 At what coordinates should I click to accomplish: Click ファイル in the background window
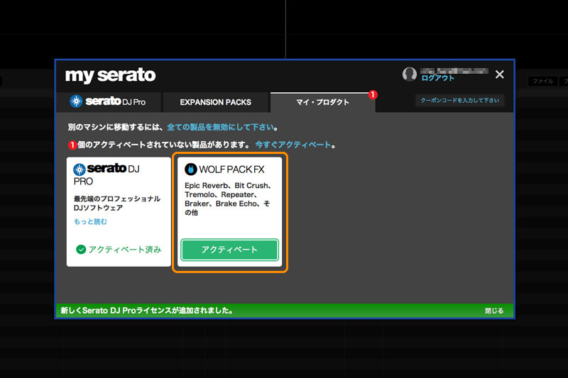click(542, 81)
